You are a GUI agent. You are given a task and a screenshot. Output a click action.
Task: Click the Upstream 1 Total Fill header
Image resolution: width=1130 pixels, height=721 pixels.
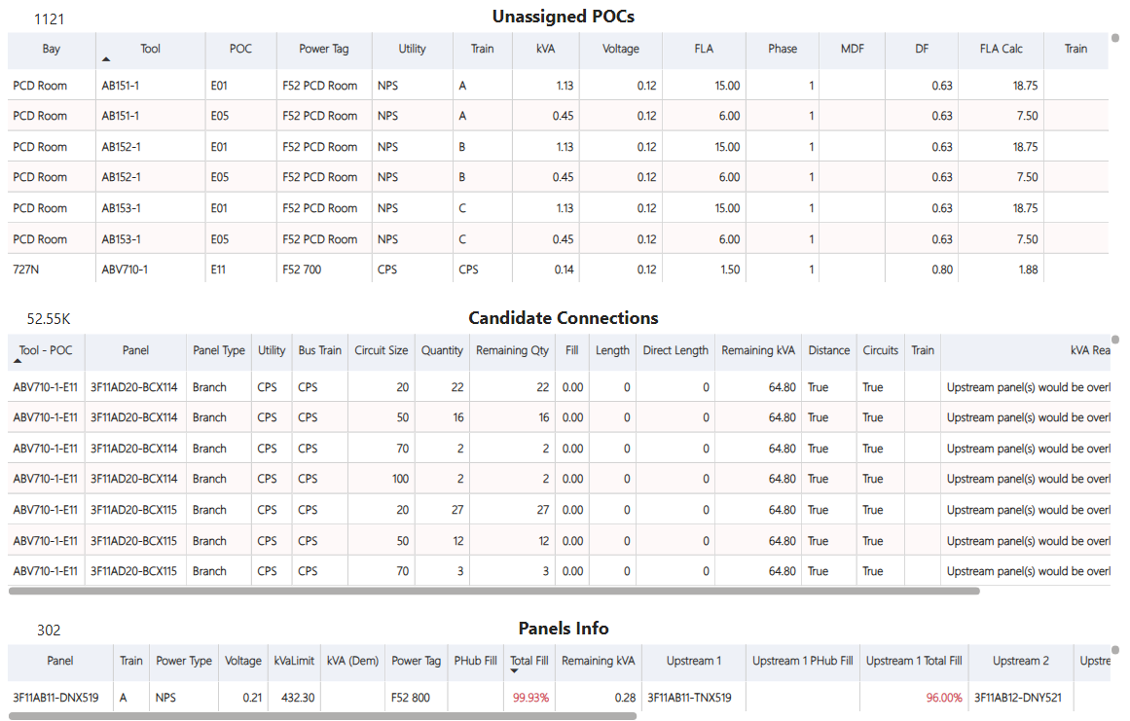point(915,661)
